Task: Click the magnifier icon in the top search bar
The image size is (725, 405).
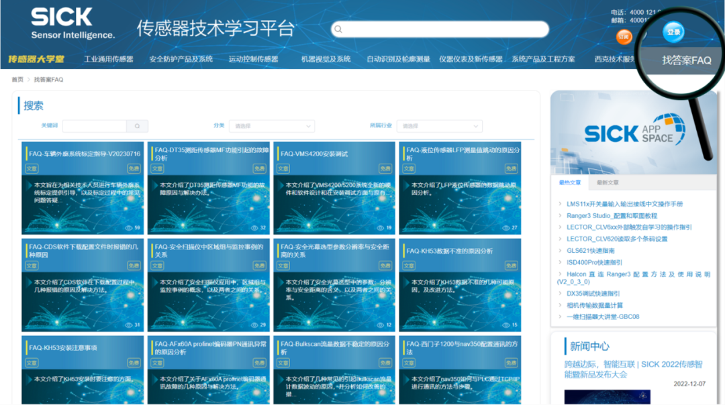Action: click(x=339, y=30)
